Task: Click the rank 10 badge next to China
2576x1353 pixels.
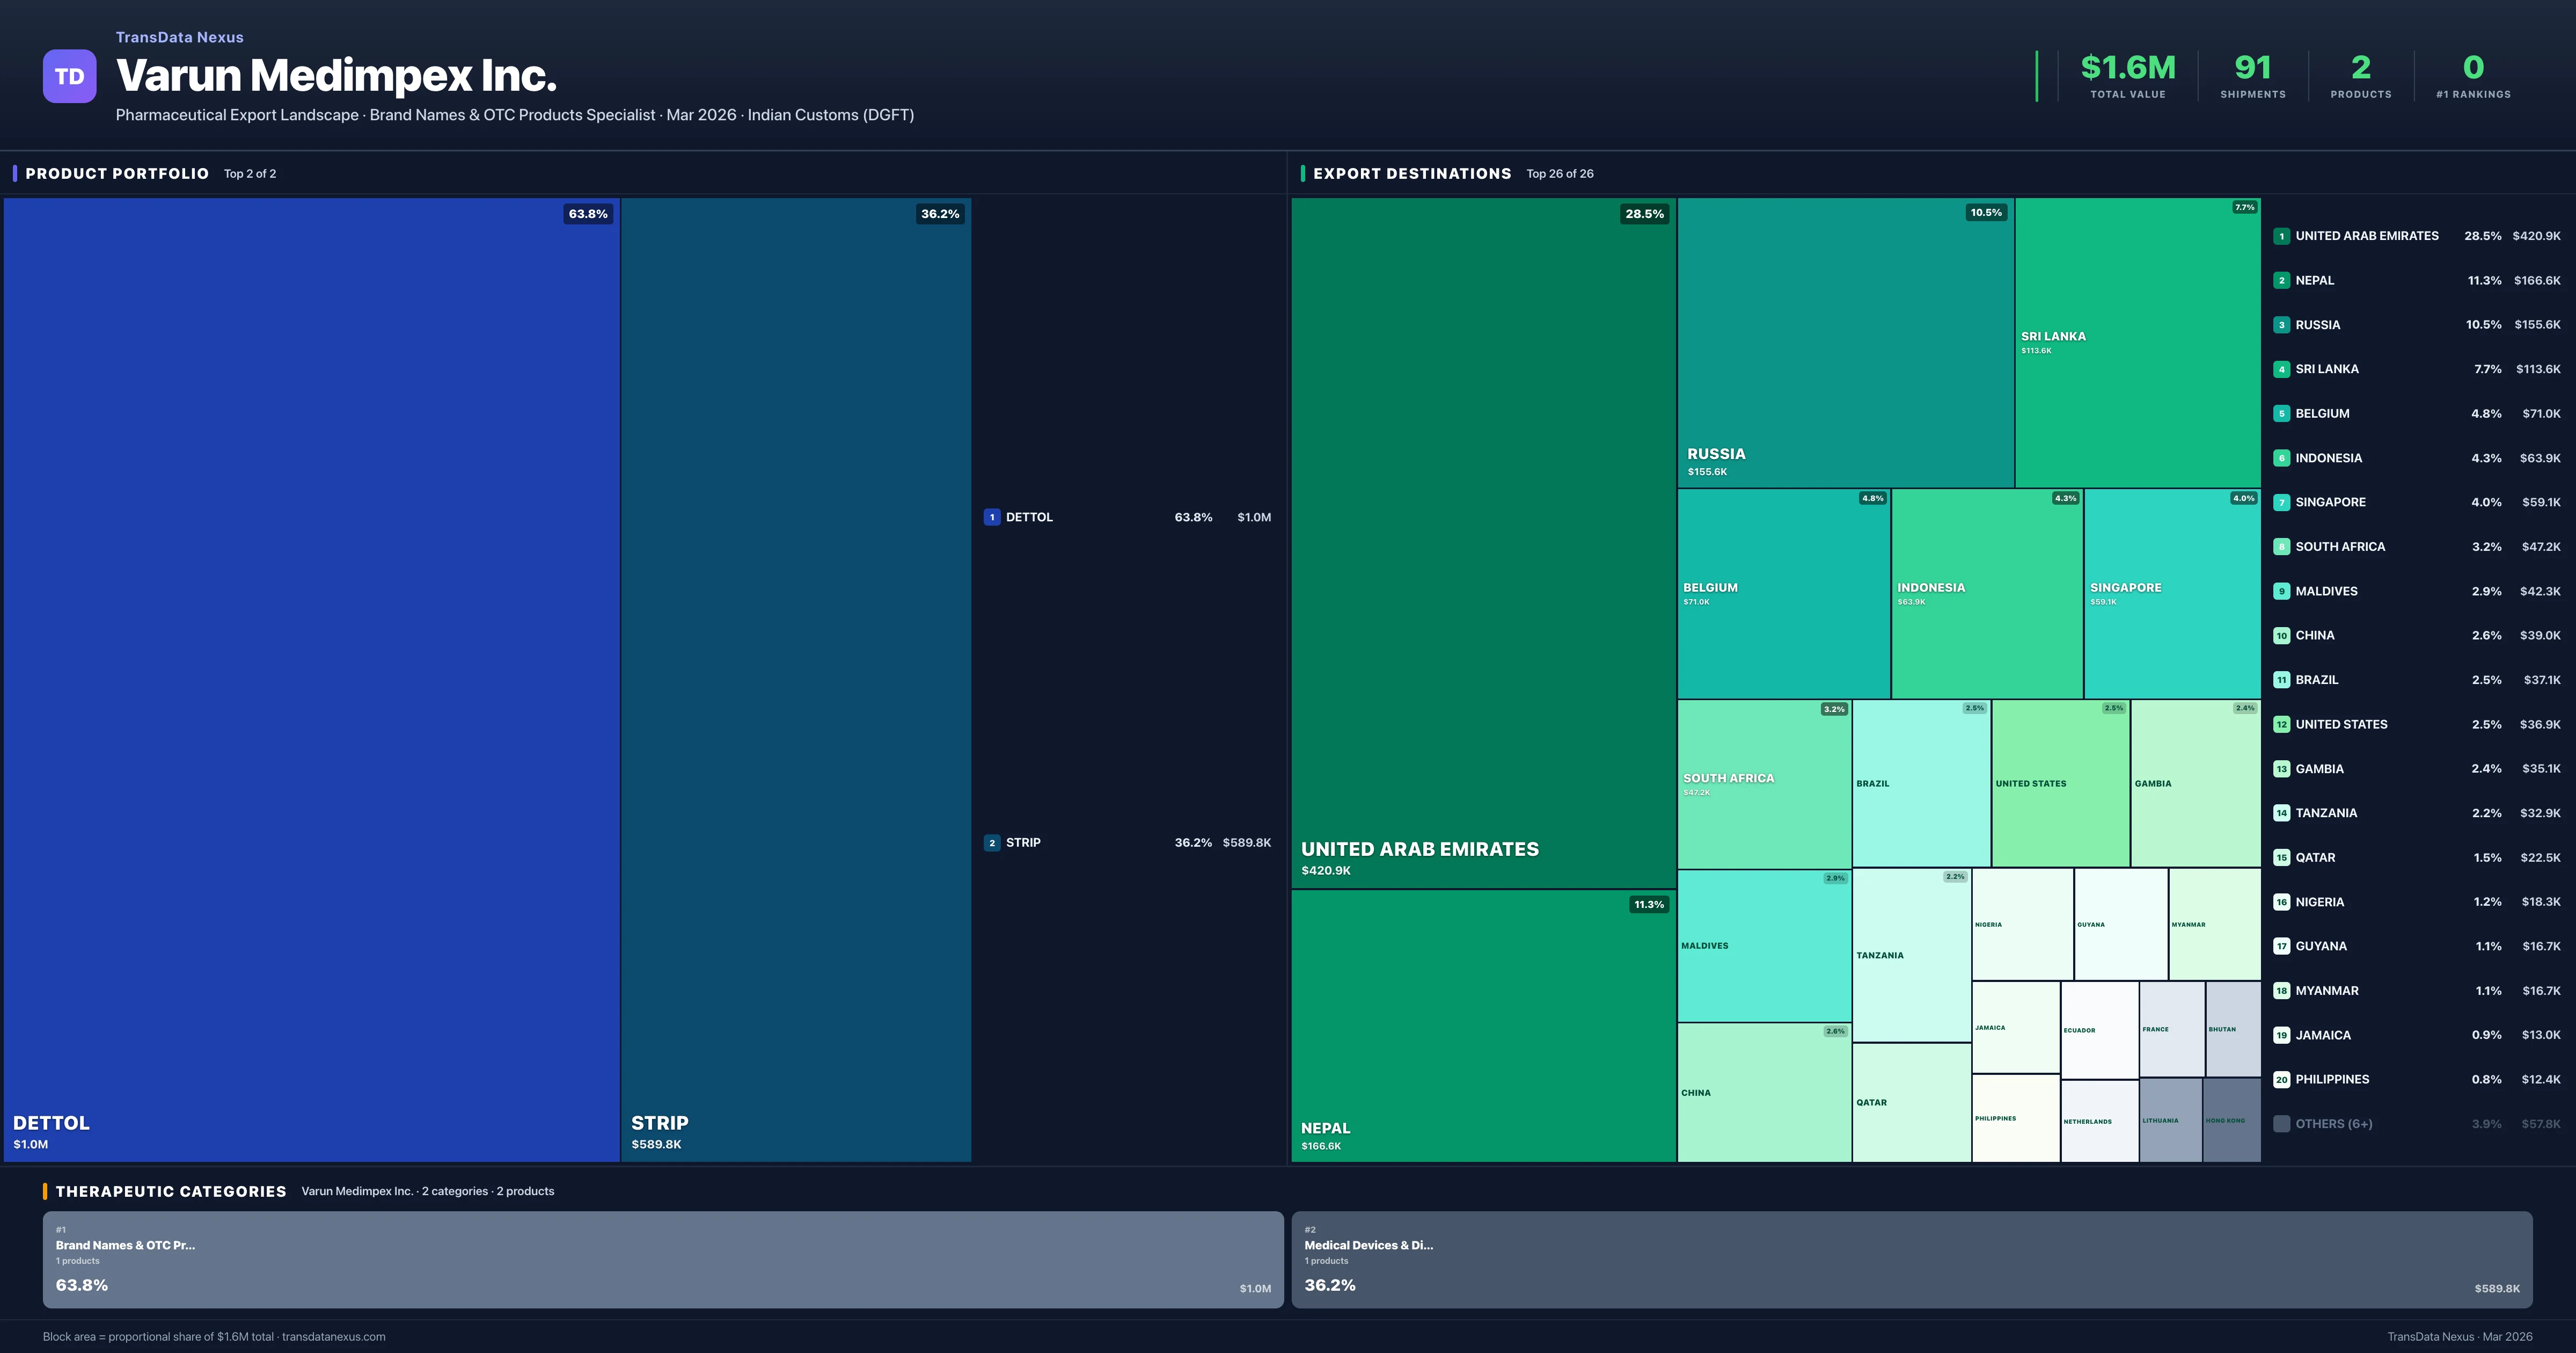Action: coord(2281,636)
